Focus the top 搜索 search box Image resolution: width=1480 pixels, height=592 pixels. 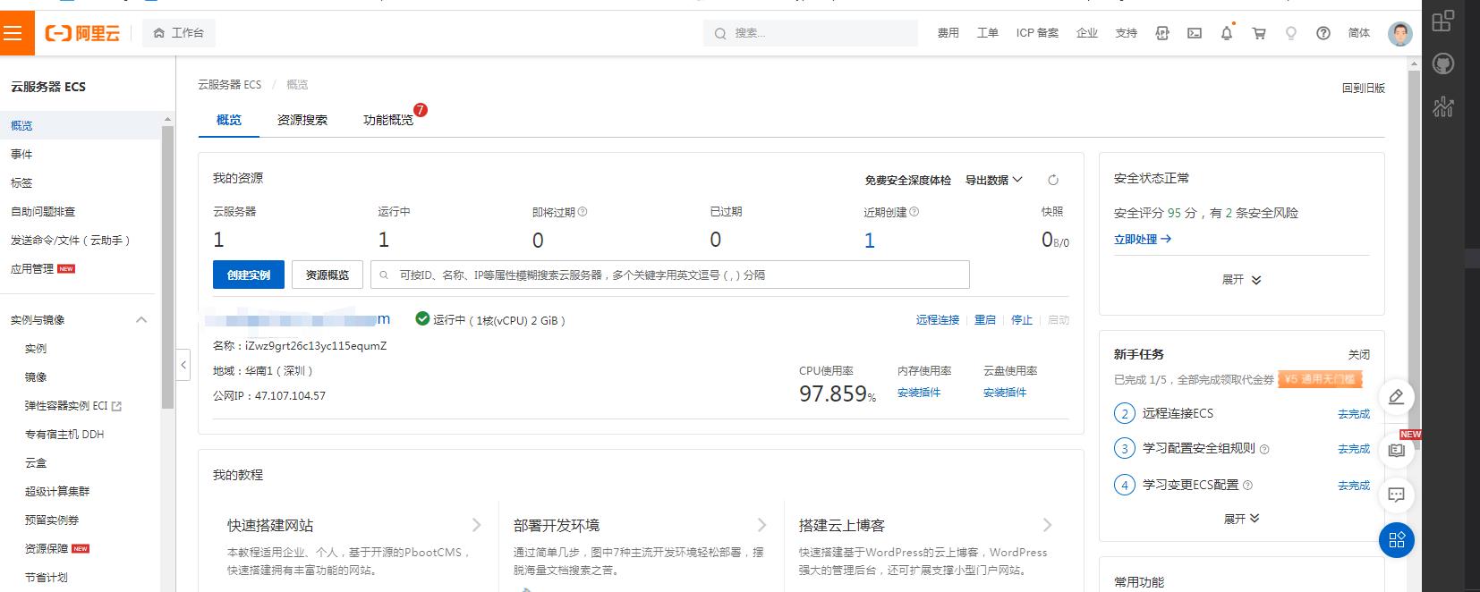pos(811,33)
